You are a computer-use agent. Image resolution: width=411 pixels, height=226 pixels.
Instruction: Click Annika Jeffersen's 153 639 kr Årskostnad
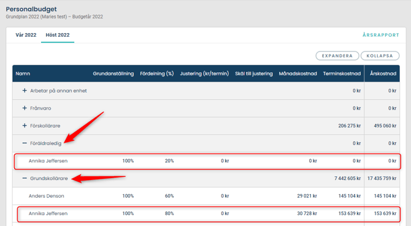tap(385, 213)
